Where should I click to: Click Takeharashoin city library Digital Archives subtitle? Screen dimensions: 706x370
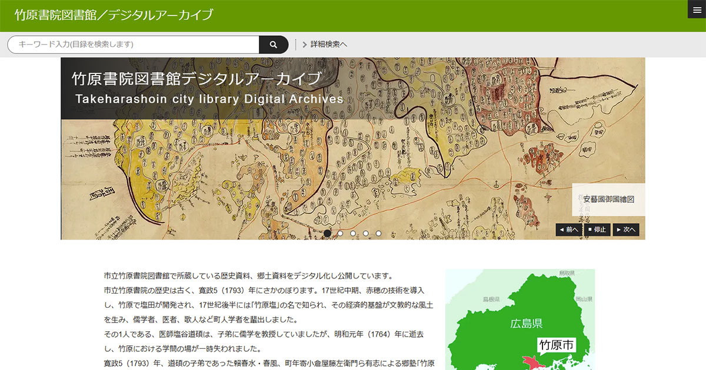pyautogui.click(x=209, y=99)
